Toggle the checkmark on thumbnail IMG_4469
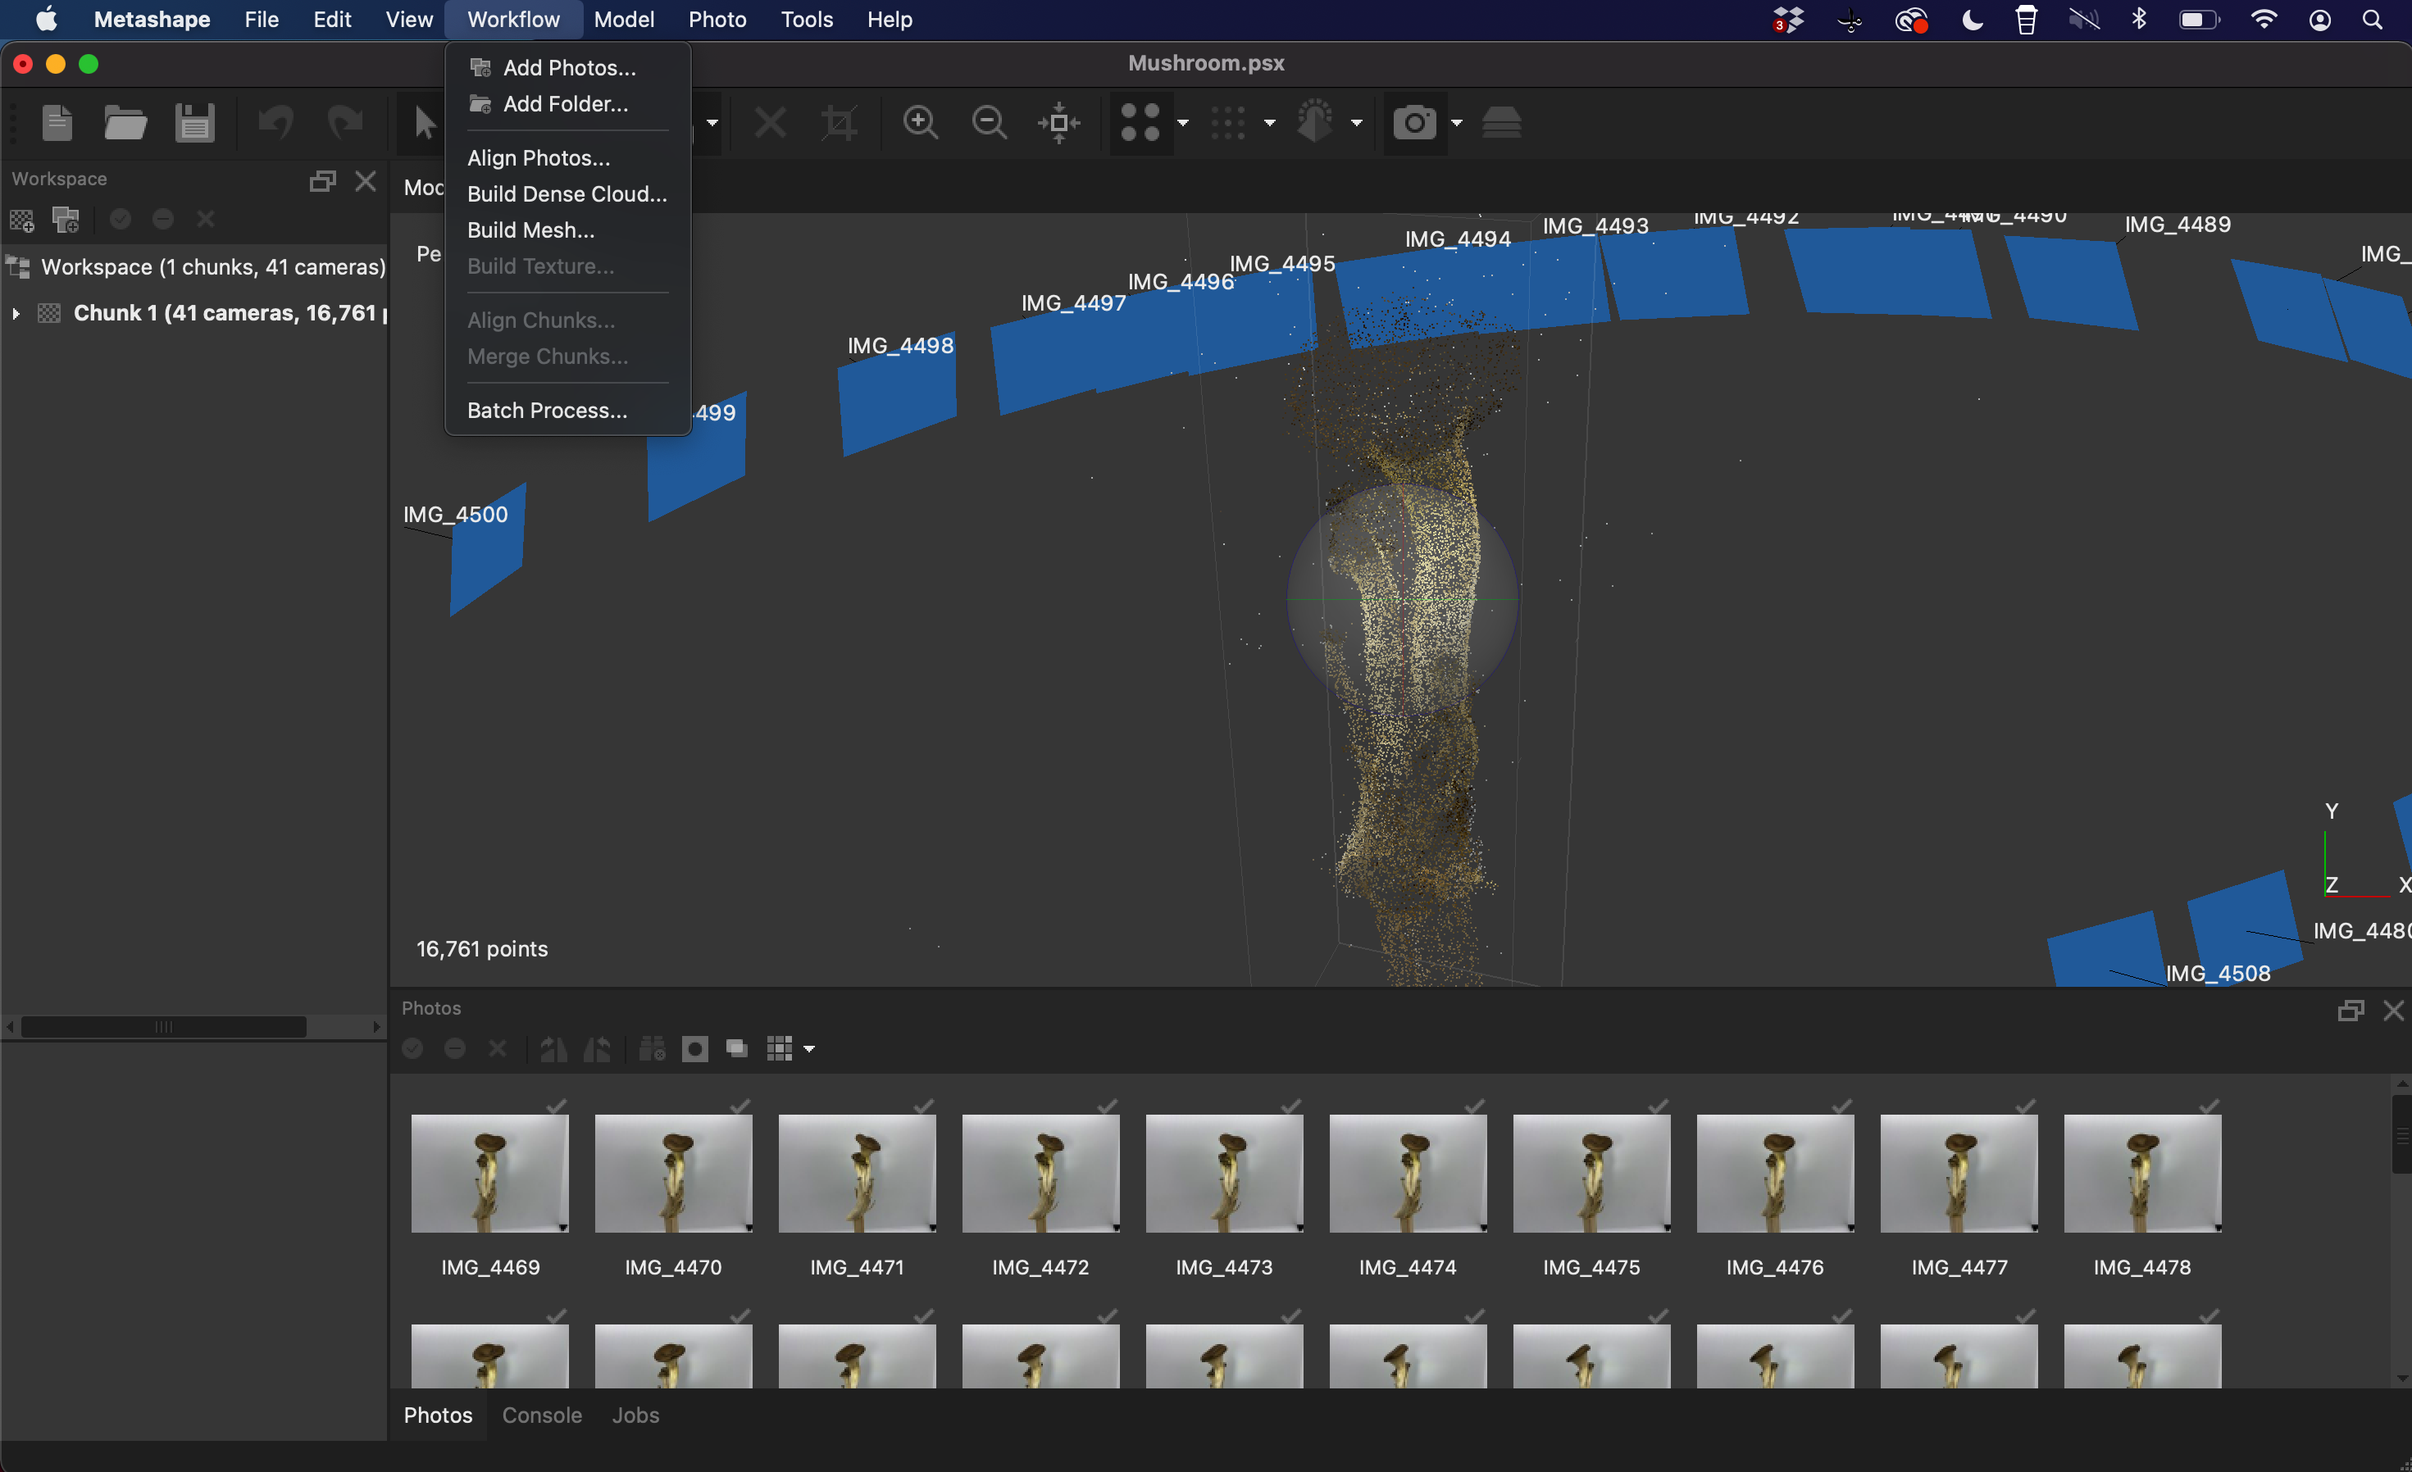Image resolution: width=2412 pixels, height=1472 pixels. click(x=556, y=1106)
